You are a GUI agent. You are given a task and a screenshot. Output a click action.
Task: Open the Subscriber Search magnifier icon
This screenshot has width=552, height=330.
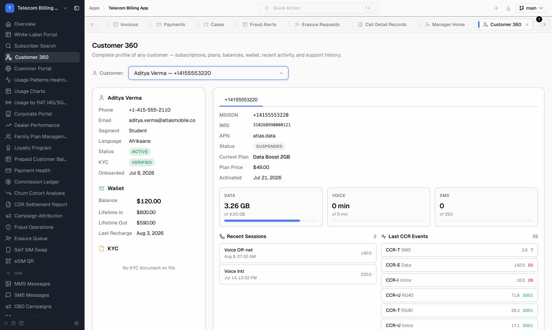tap(8, 46)
